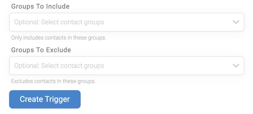
Task: Click placeholder text in Groups To Exclude field
Action: click(x=59, y=66)
